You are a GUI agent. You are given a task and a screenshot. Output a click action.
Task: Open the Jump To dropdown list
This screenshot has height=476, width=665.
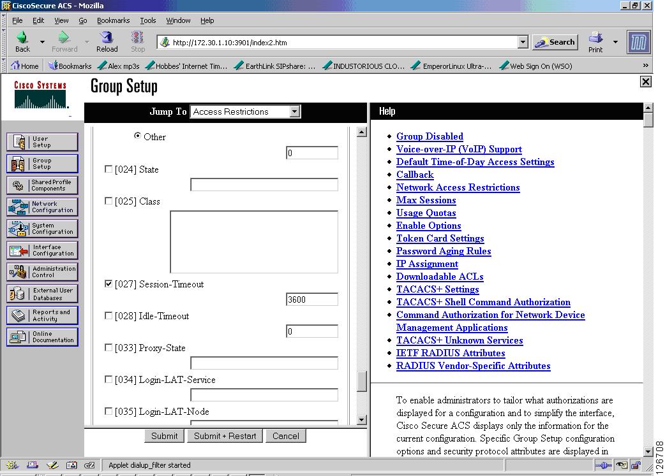245,112
